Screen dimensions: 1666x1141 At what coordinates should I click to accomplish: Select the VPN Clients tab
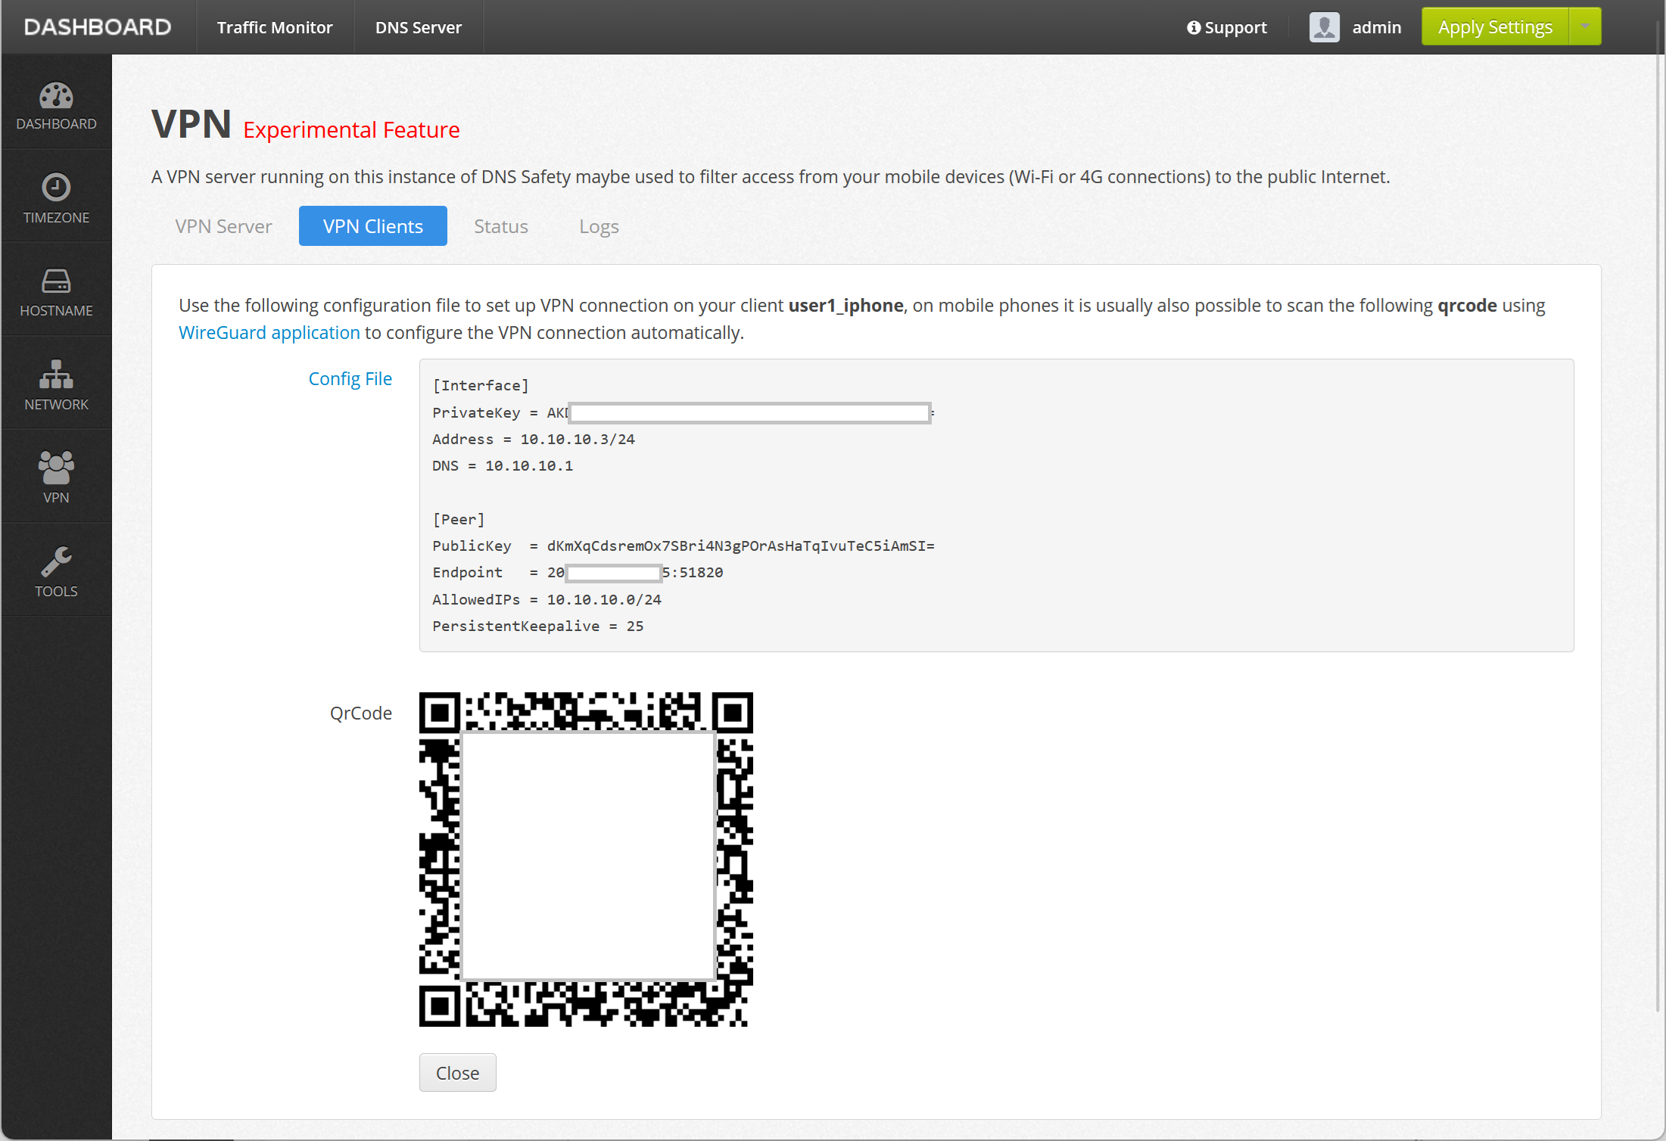pyautogui.click(x=373, y=226)
